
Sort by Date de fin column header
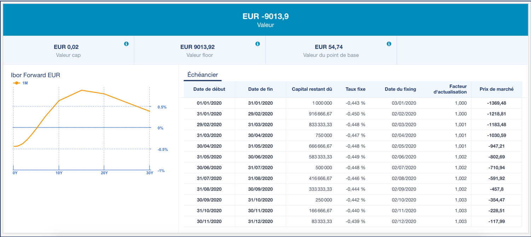(x=260, y=89)
